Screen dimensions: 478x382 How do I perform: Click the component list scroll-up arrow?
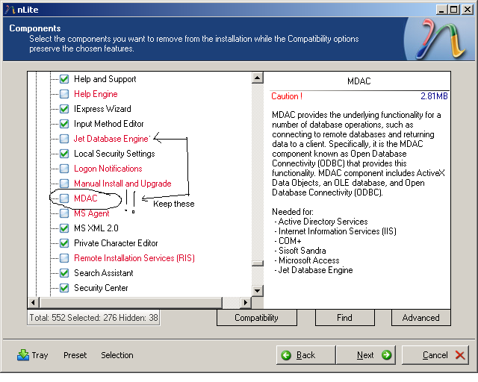(x=258, y=78)
